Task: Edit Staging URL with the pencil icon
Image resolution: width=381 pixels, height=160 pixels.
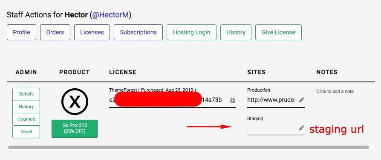Action: [x=302, y=128]
